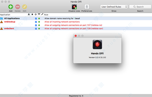The height and width of the screenshot is (97, 152).
Task: Click the green Add rule icon
Action: (x=11, y=7)
